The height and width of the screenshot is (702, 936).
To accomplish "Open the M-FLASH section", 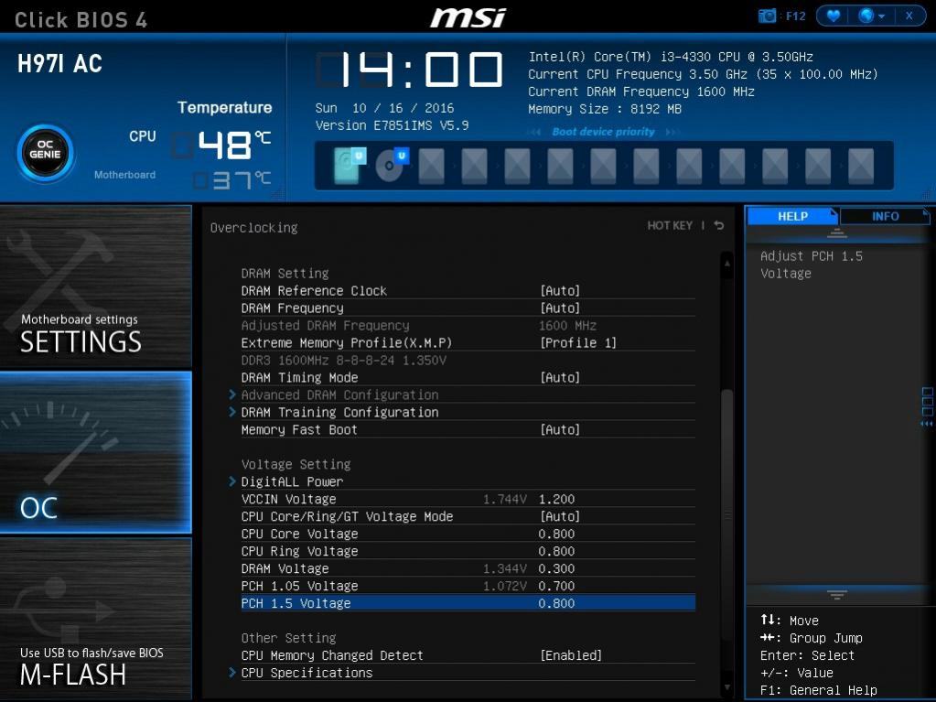I will pyautogui.click(x=96, y=619).
